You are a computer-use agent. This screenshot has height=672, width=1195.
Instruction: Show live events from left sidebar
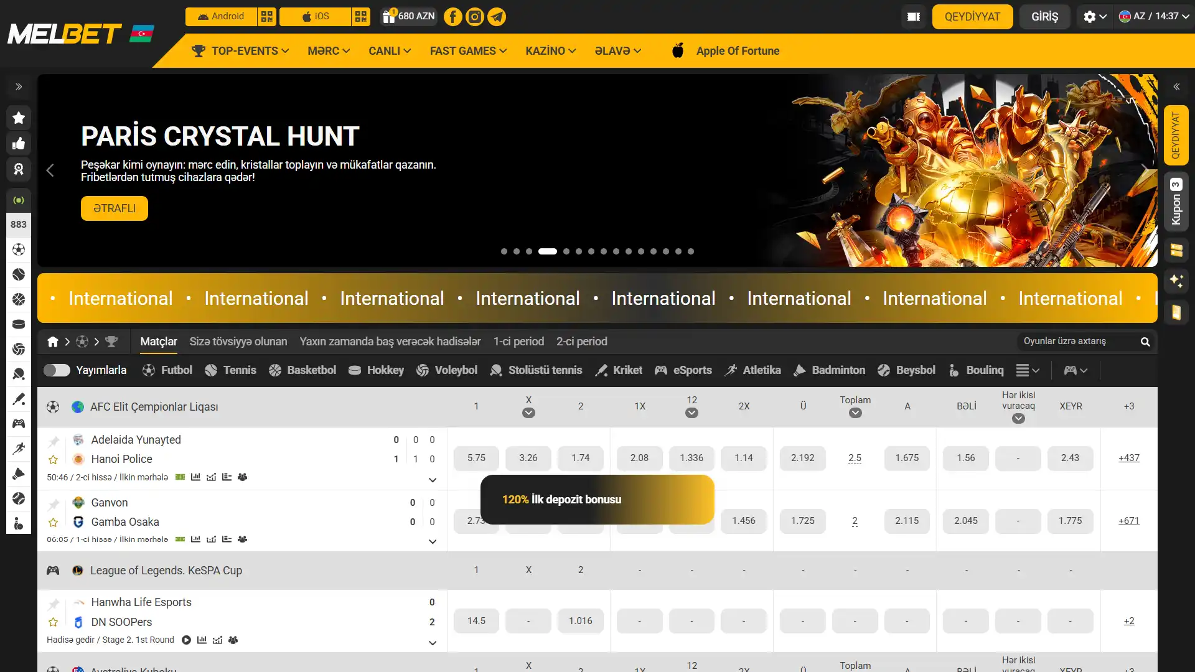coord(19,200)
